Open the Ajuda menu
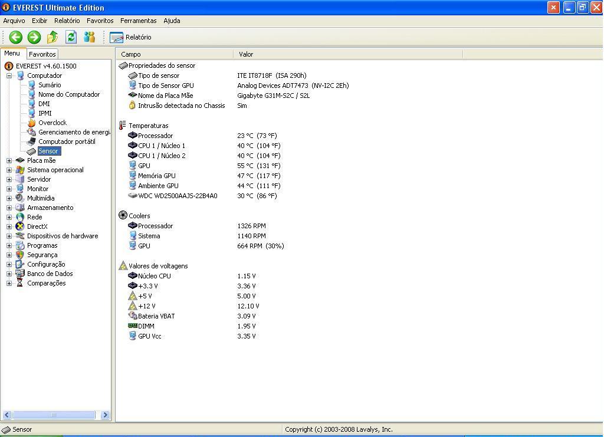604x437 pixels. (x=172, y=21)
